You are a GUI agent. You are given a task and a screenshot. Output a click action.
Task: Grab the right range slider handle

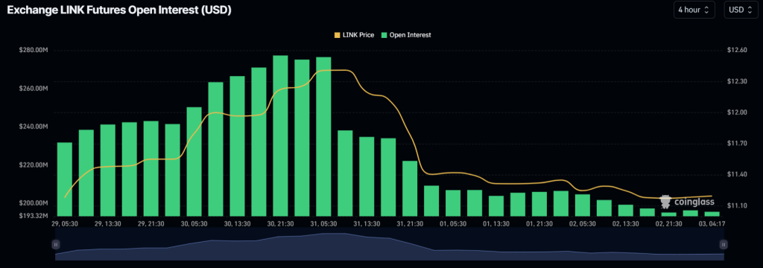pos(724,244)
